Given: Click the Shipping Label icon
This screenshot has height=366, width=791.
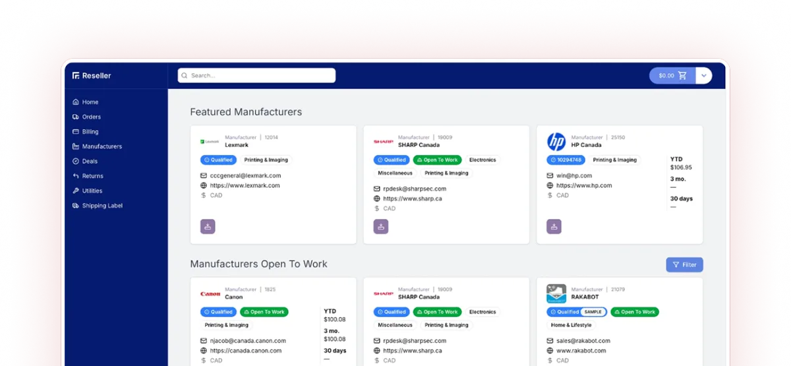Looking at the screenshot, I should coord(76,206).
